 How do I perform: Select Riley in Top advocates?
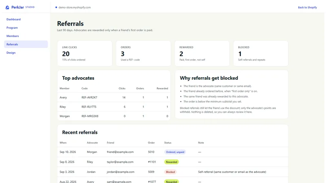(x=63, y=107)
